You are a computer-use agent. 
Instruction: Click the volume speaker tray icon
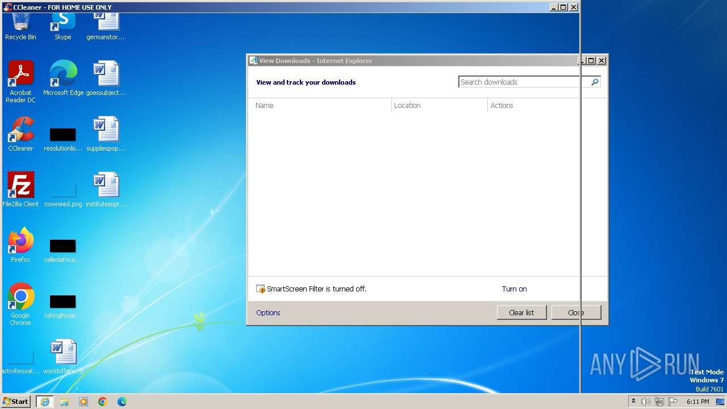646,402
